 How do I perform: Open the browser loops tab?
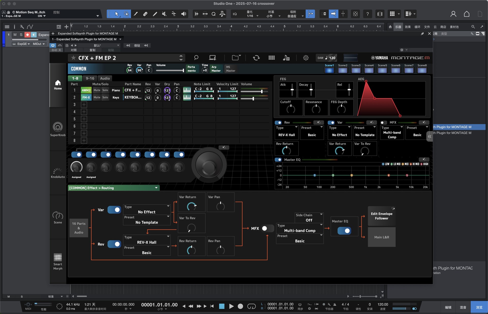tap(417, 27)
